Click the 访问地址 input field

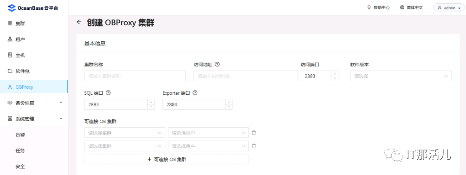(246, 76)
